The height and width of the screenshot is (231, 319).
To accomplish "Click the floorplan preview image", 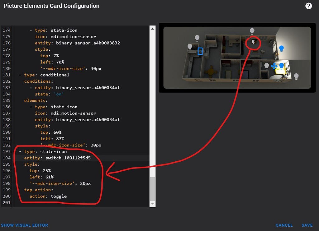I will pos(237,58).
